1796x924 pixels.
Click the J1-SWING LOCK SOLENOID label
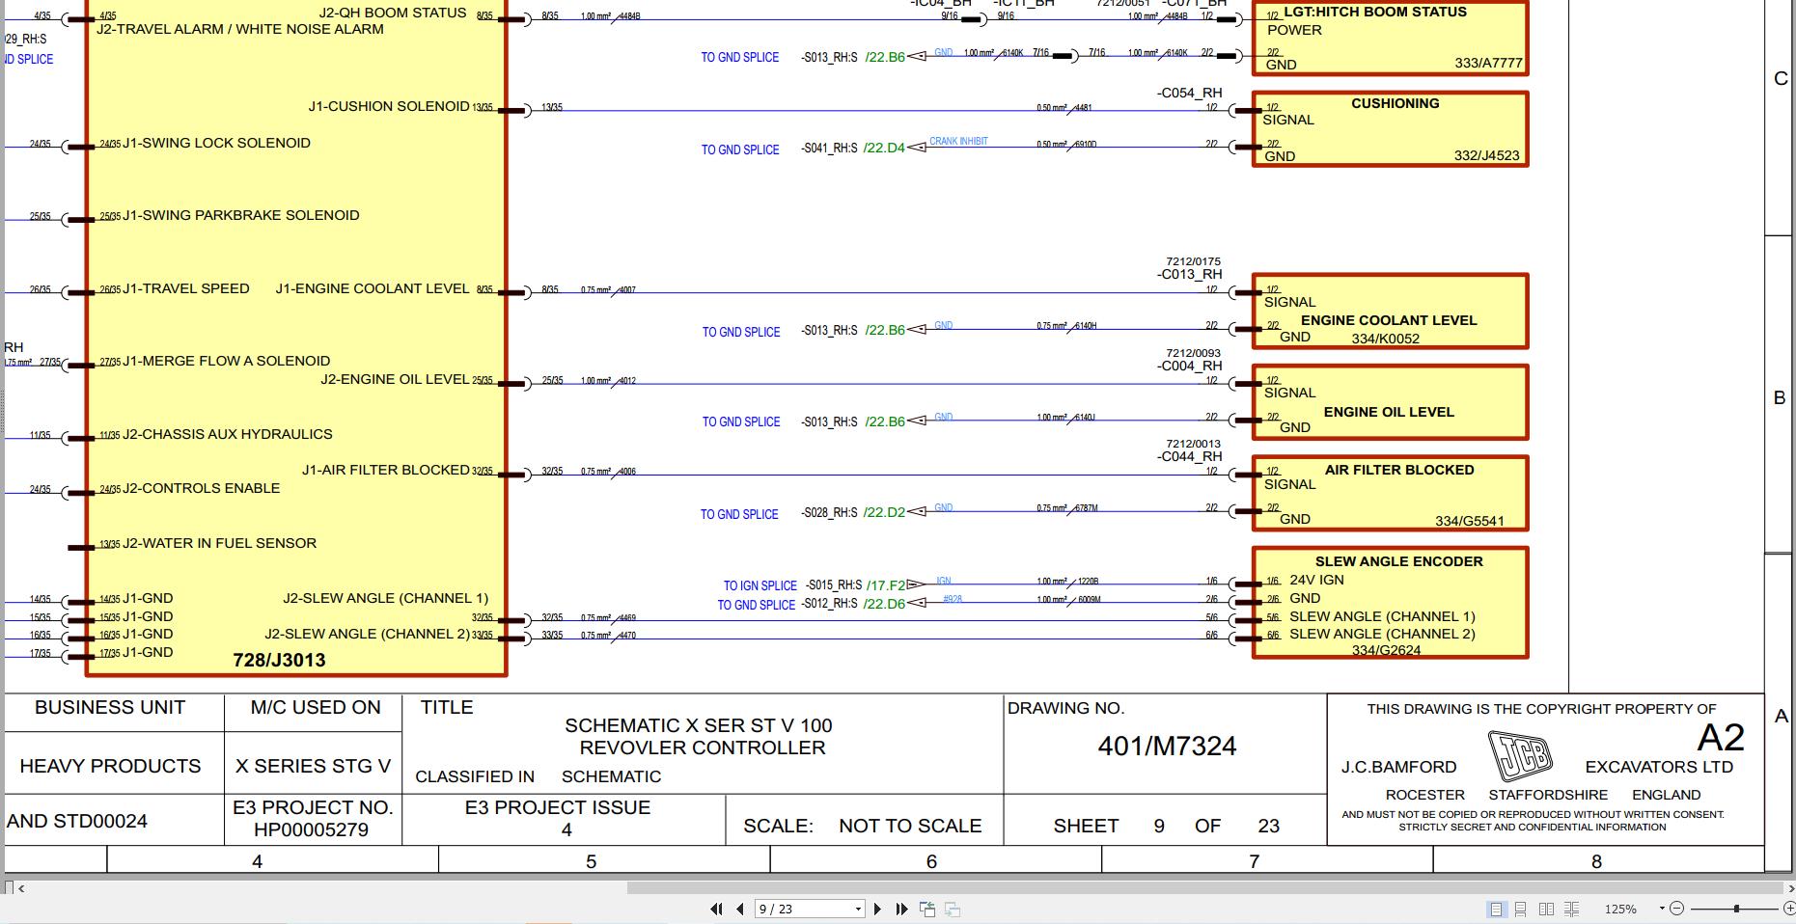(x=216, y=143)
